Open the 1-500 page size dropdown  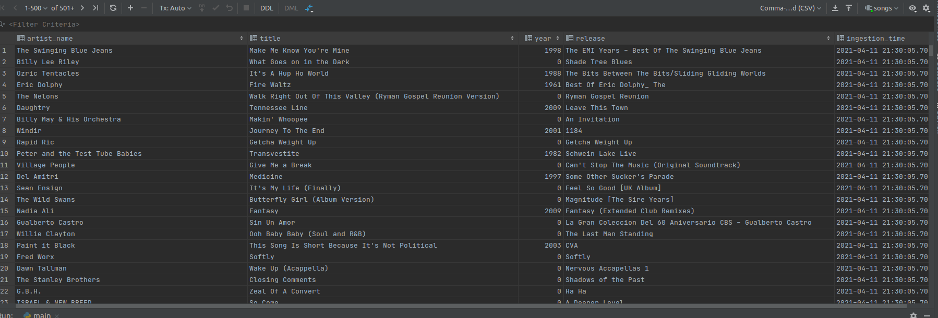pyautogui.click(x=36, y=8)
